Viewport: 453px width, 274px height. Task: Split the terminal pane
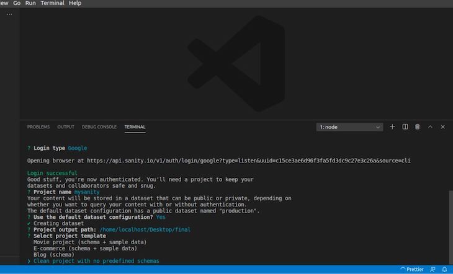pos(405,127)
